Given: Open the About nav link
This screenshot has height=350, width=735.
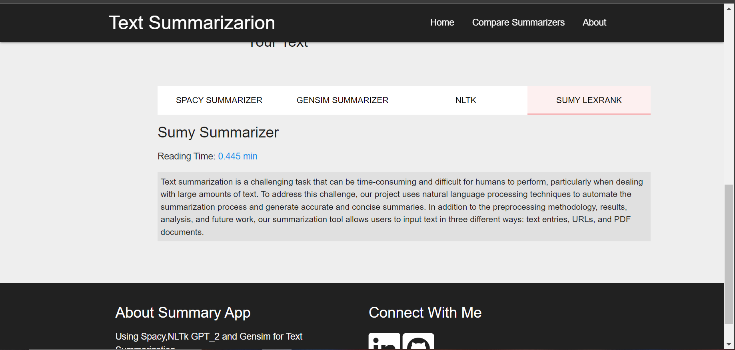Looking at the screenshot, I should (x=594, y=22).
